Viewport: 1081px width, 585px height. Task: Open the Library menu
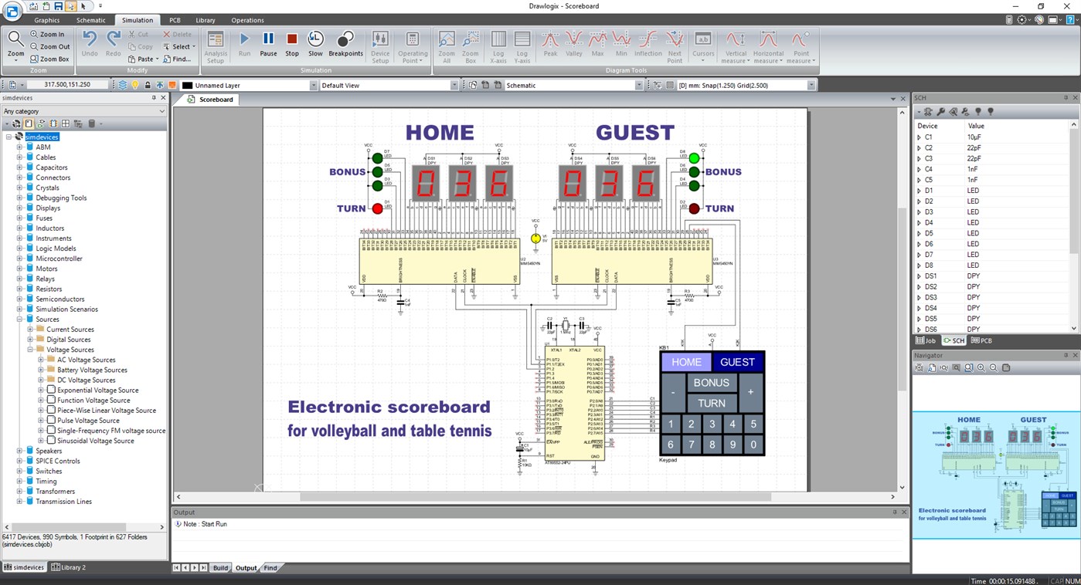205,19
